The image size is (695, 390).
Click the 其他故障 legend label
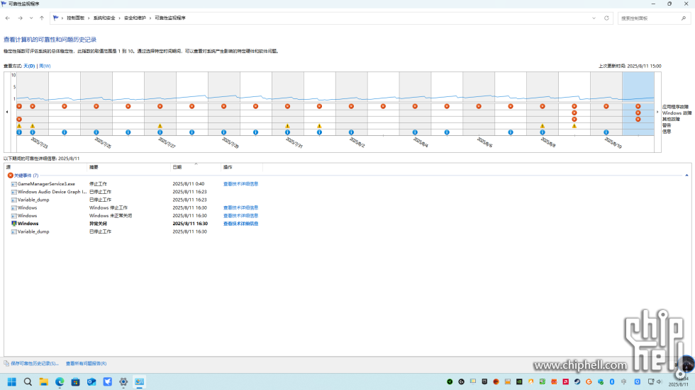671,119
